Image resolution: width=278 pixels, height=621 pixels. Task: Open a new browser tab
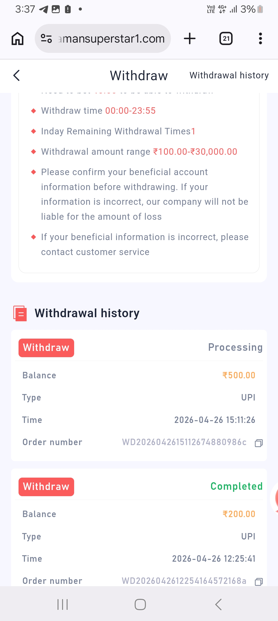190,39
